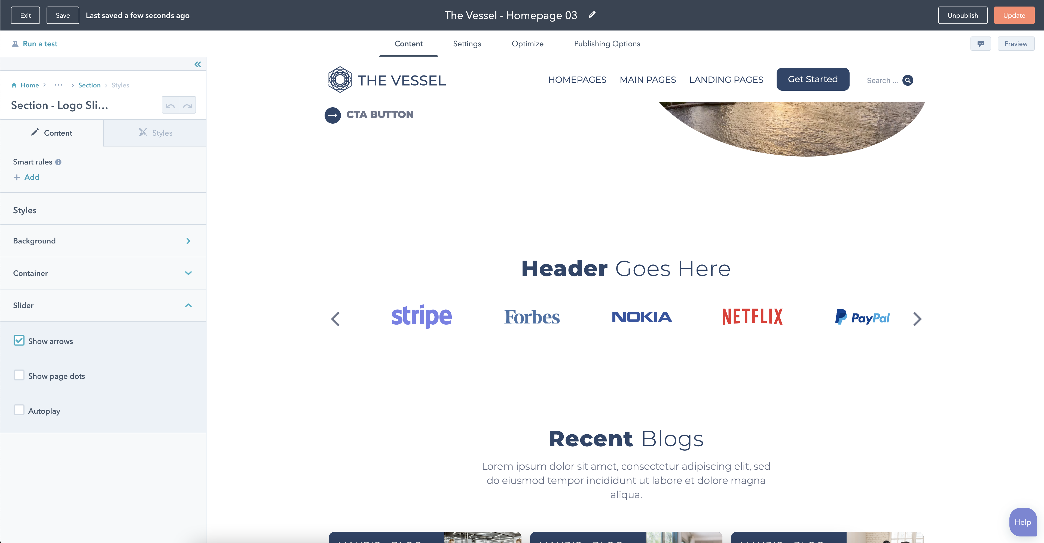1044x543 pixels.
Task: Collapse the sidebar with double-chevron icon
Action: pos(197,65)
